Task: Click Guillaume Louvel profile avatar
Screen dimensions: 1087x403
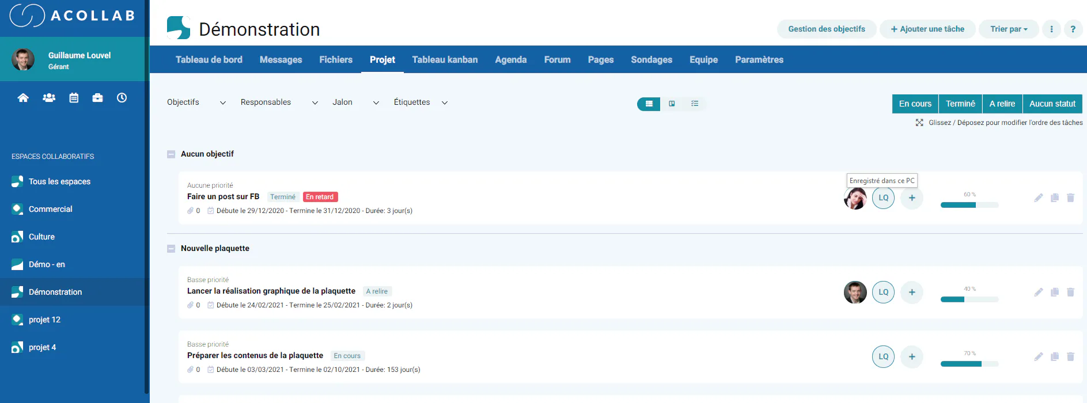Action: [x=23, y=59]
